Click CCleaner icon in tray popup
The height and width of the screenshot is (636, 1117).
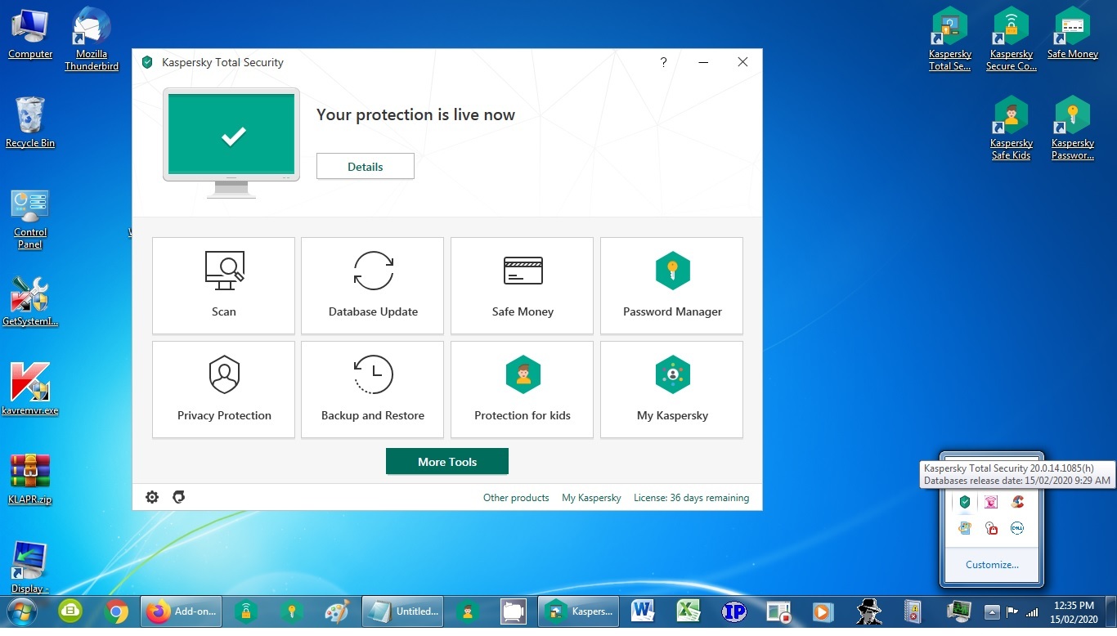[1017, 502]
